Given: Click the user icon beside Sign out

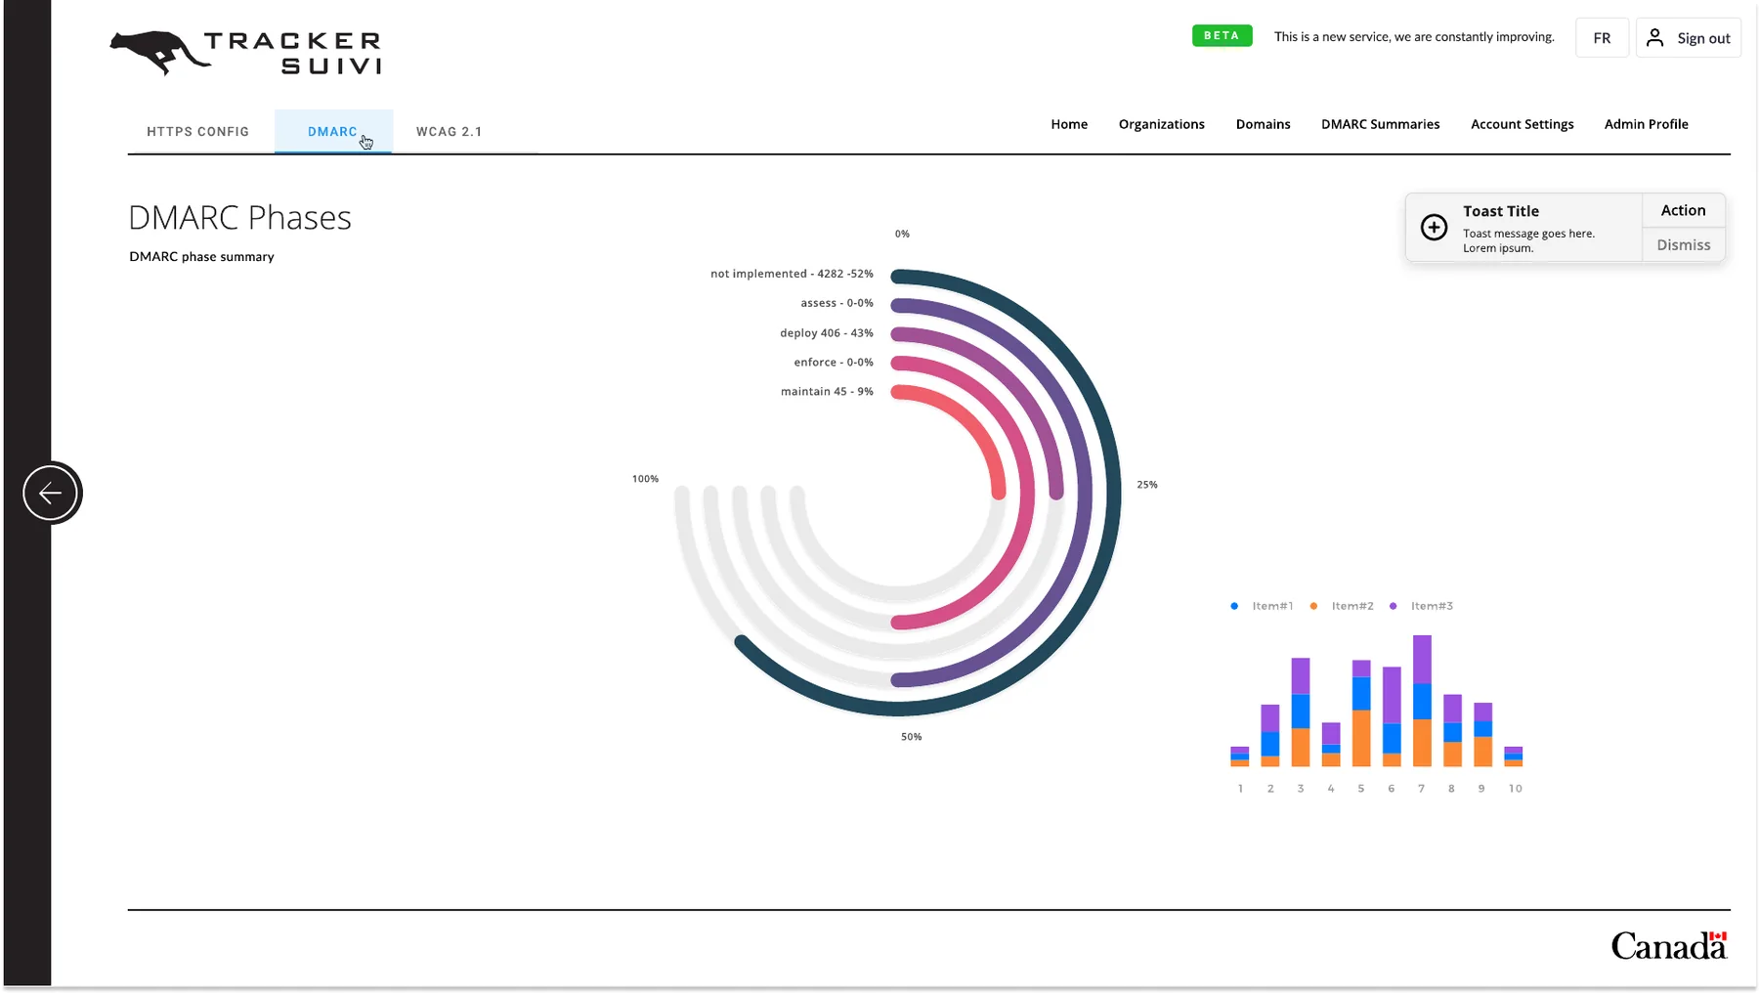Looking at the screenshot, I should (x=1654, y=37).
